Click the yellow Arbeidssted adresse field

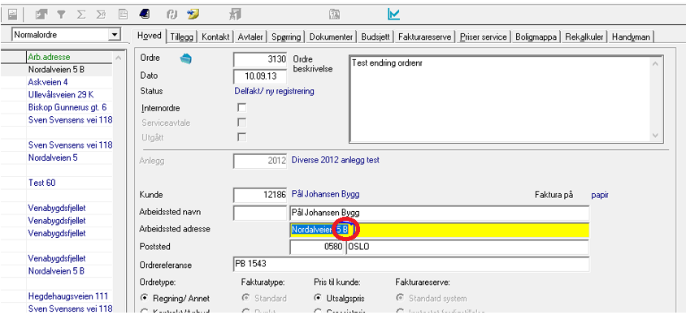(x=439, y=230)
